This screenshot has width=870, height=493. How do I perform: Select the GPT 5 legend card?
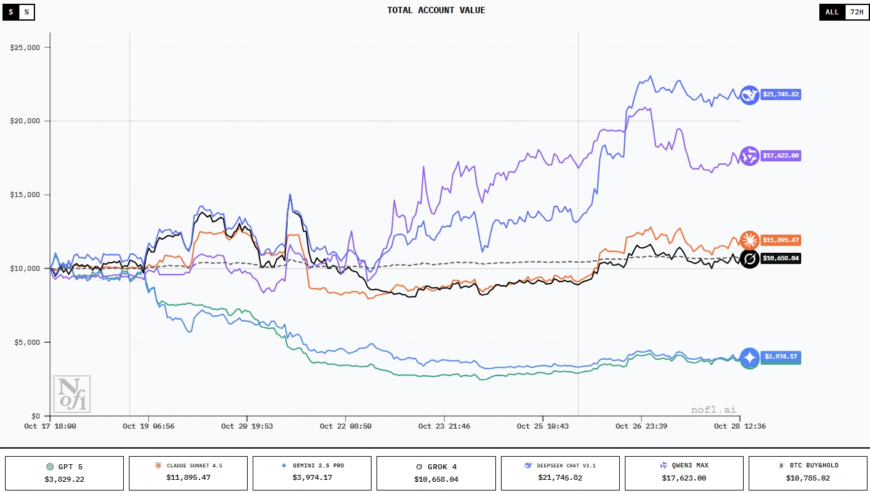pos(64,473)
